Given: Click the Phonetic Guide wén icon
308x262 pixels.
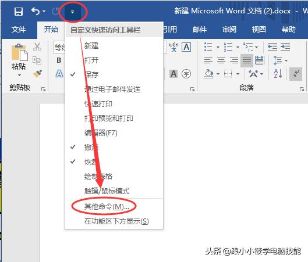Looking at the screenshot, I should point(174,47).
